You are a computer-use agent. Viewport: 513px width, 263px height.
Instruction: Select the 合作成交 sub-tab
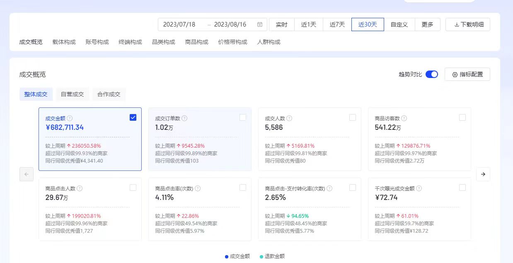pyautogui.click(x=109, y=94)
